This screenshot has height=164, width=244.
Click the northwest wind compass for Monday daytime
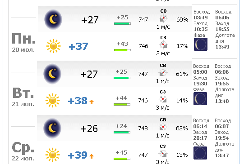[x=163, y=44]
